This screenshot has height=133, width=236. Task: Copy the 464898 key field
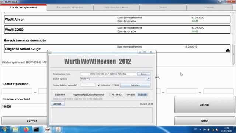[130, 95]
